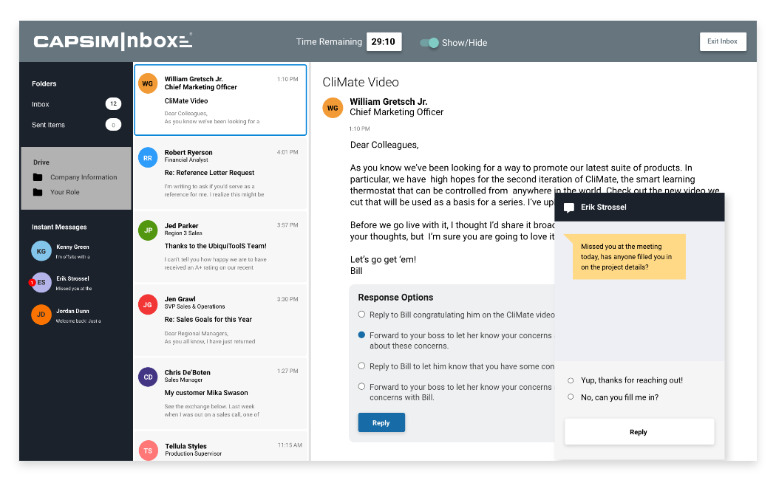The image size is (776, 480).
Task: Click Jordan Dunn JD avatar
Action: pos(41,315)
